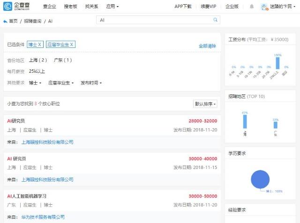Click the back arrow beside 首页
The height and width of the screenshot is (223, 300).
(x=5, y=21)
